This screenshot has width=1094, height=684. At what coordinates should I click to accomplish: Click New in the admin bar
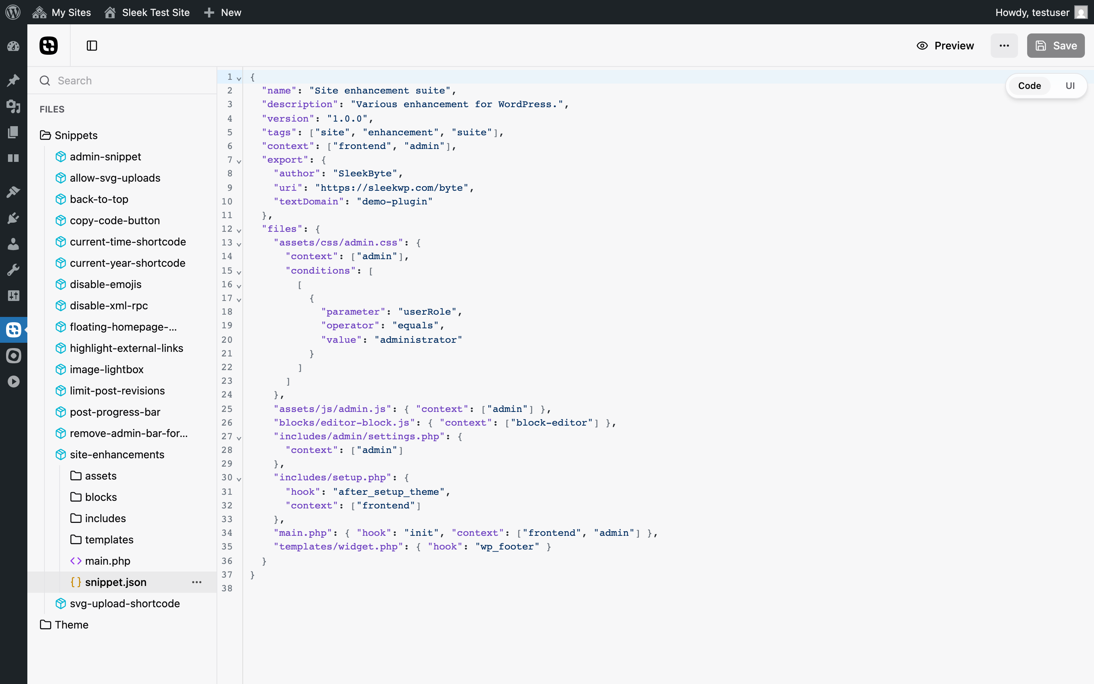click(x=223, y=12)
